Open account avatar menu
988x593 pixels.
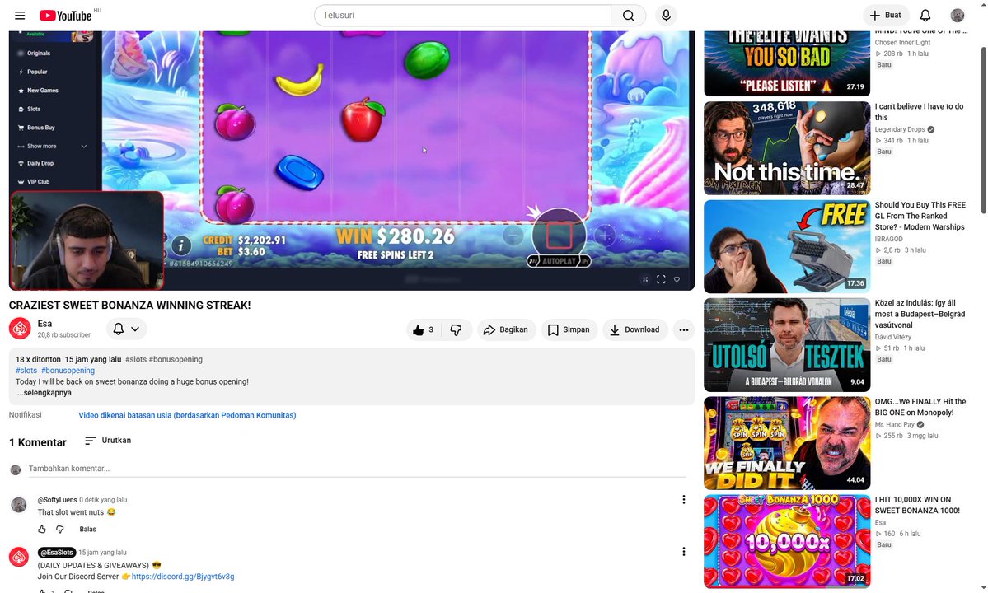(x=958, y=15)
